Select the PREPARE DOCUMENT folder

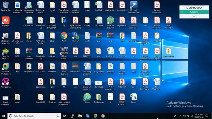[x=52, y=23]
